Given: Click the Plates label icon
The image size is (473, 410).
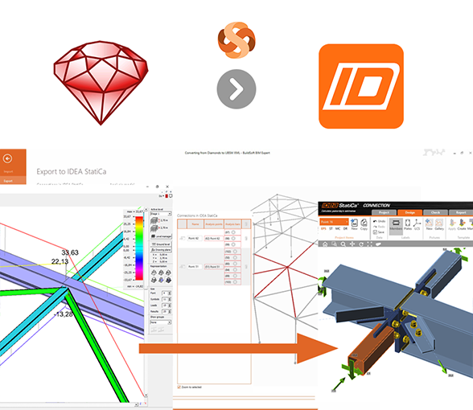Looking at the screenshot, I should 408,224.
